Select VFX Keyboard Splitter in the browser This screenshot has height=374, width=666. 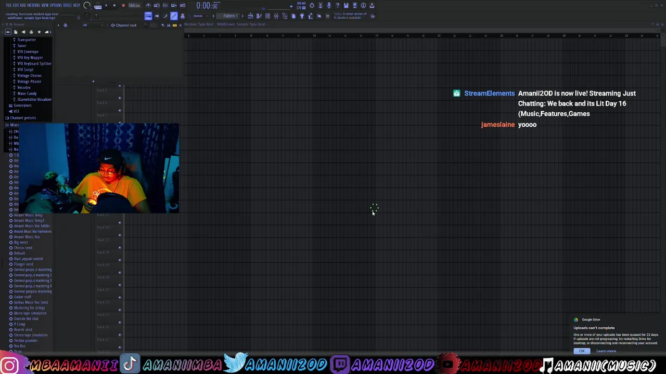point(34,63)
